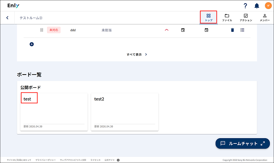
Task: Open ライセンス footer link
Action: pos(95,160)
